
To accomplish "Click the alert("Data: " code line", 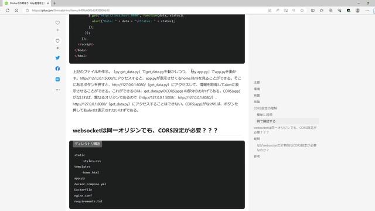I will coord(134,21).
